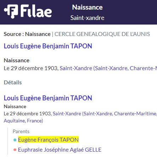The height and width of the screenshot is (163, 157).
Task: Follow the Saint-Xandre place link below the first Naissance label
Action: [x=108, y=68]
